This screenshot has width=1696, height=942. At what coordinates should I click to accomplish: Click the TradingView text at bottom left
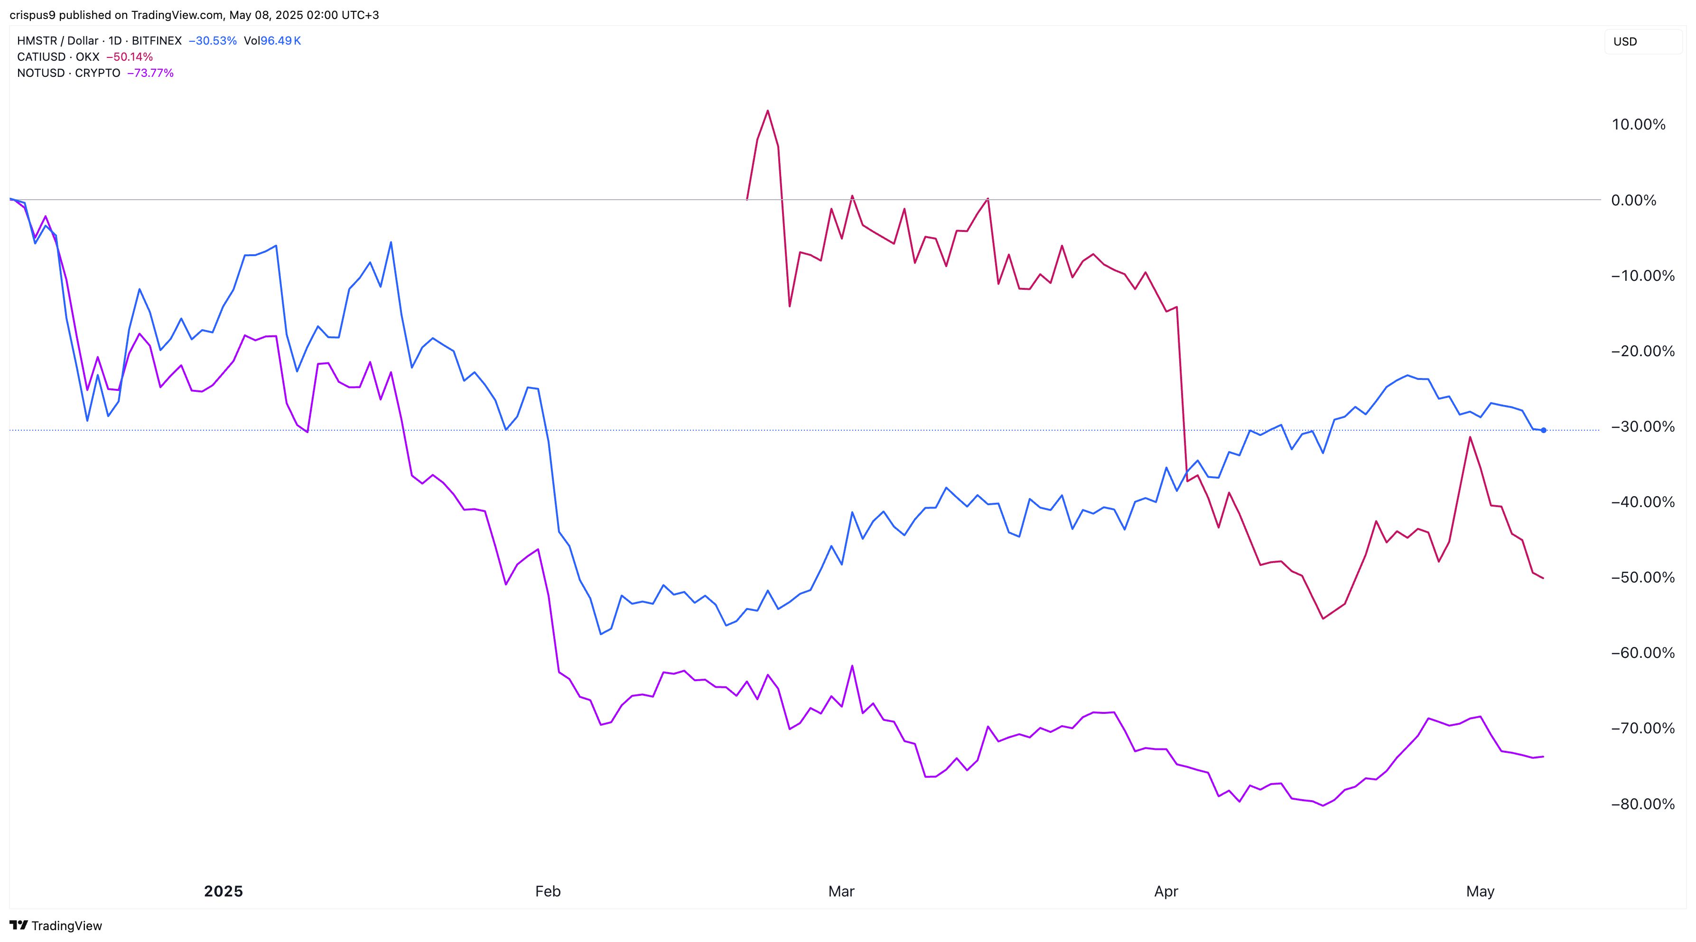(x=66, y=925)
